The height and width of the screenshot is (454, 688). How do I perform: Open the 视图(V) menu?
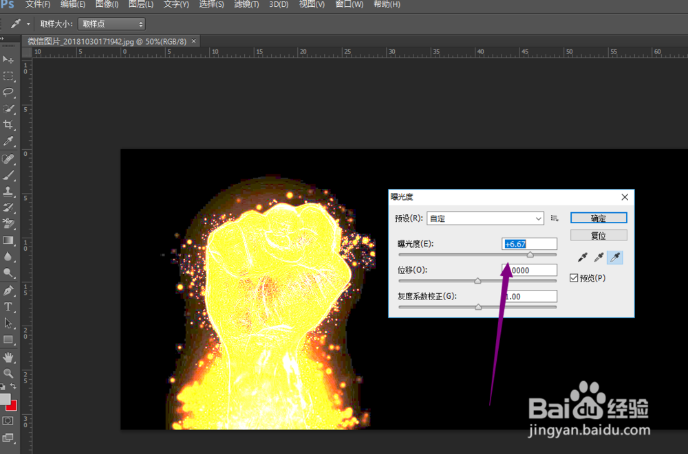pyautogui.click(x=312, y=4)
